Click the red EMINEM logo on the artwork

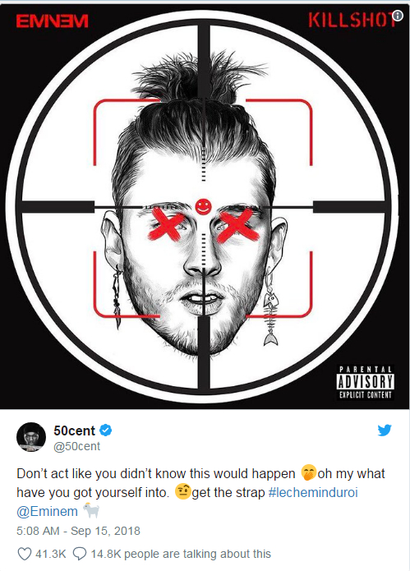(52, 21)
